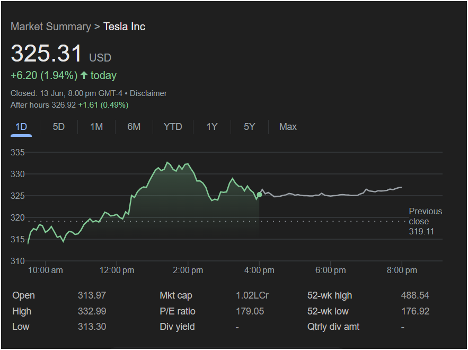Screen dimensions: 468x350
Task: Click the Closed: 13 Jun timestamp
Action: 66,93
